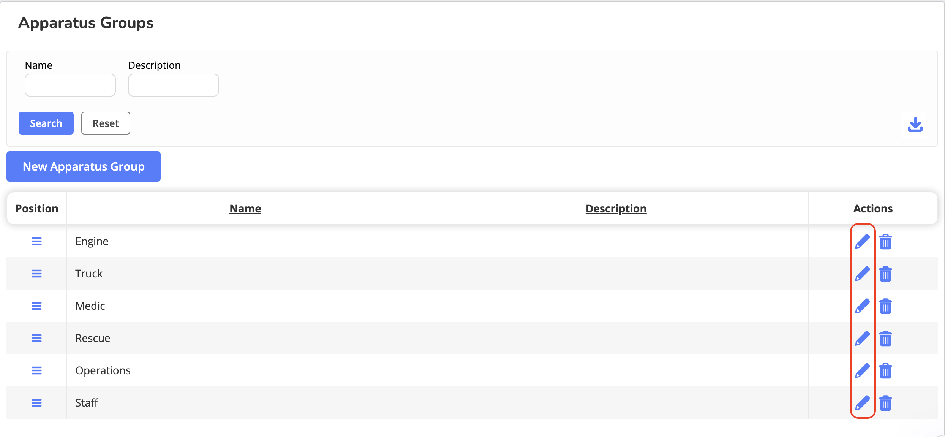Delete the Engine apparatus group
The width and height of the screenshot is (945, 437).
coord(885,242)
